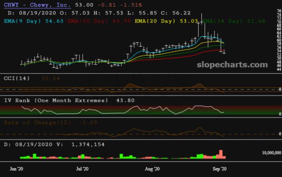The image size is (282, 177).
Task: Click the Jul '20 date axis label
Action: (x=82, y=169)
